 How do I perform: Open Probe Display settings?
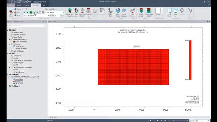[124, 13]
